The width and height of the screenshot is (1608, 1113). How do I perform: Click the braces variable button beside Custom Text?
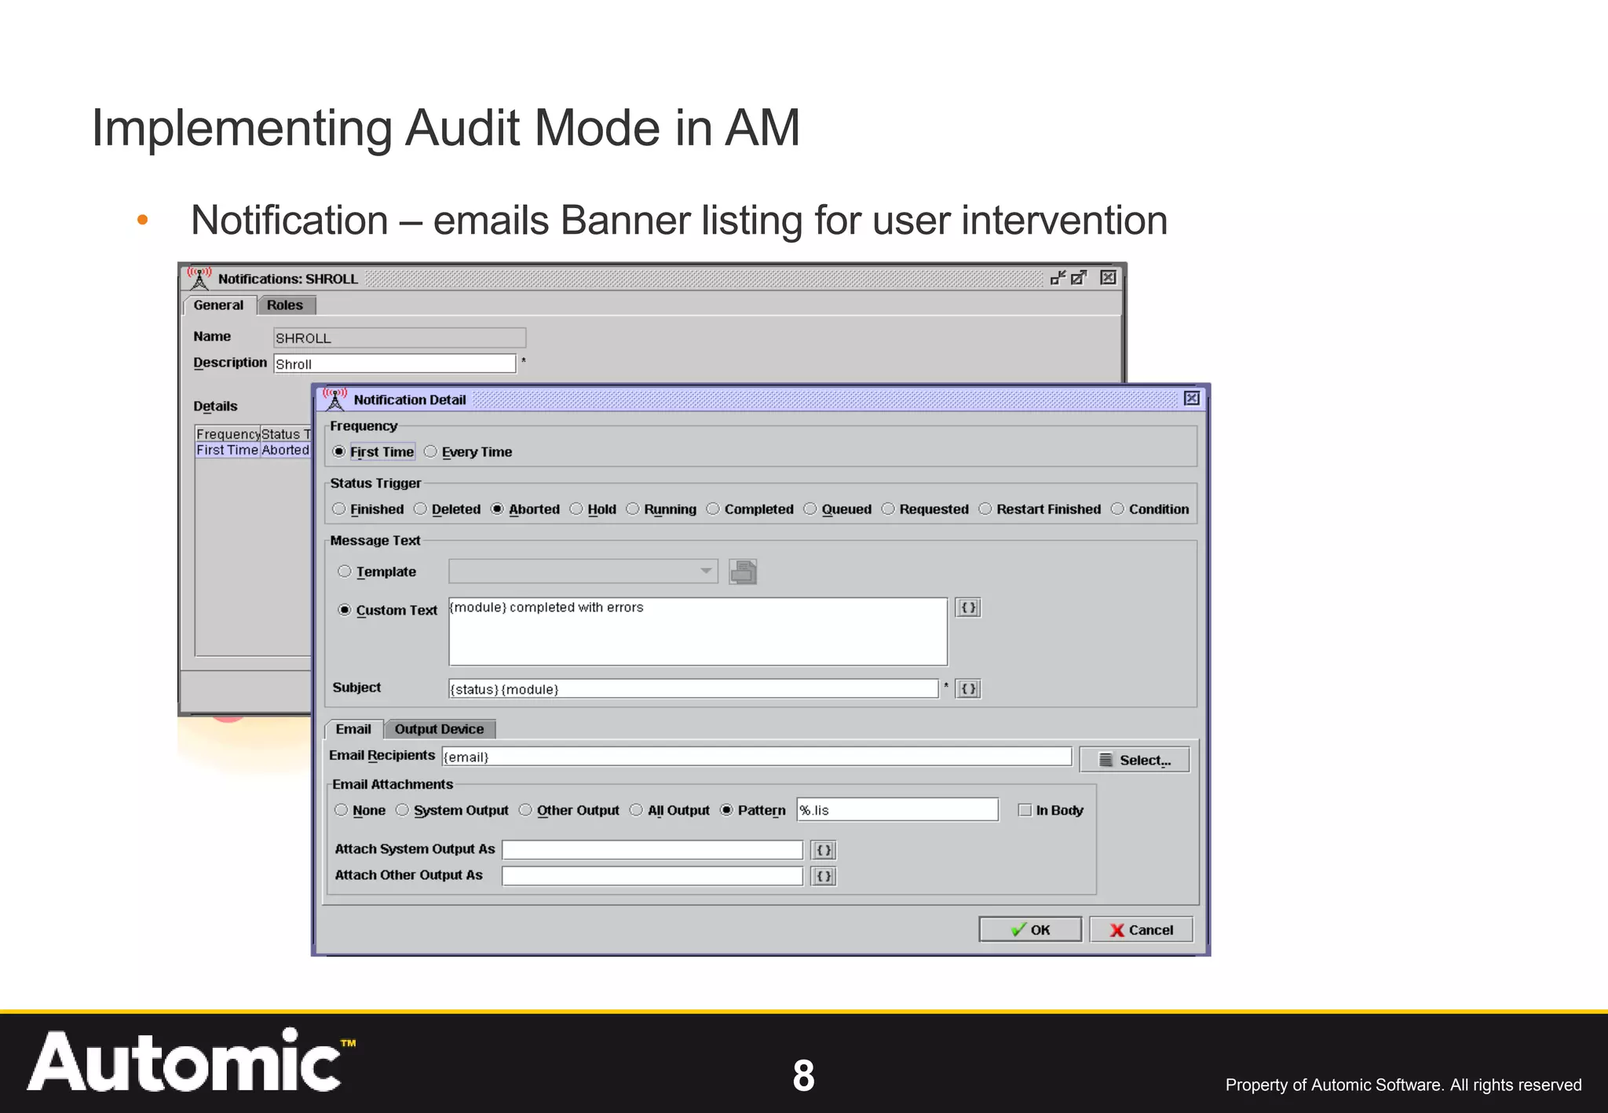(968, 608)
